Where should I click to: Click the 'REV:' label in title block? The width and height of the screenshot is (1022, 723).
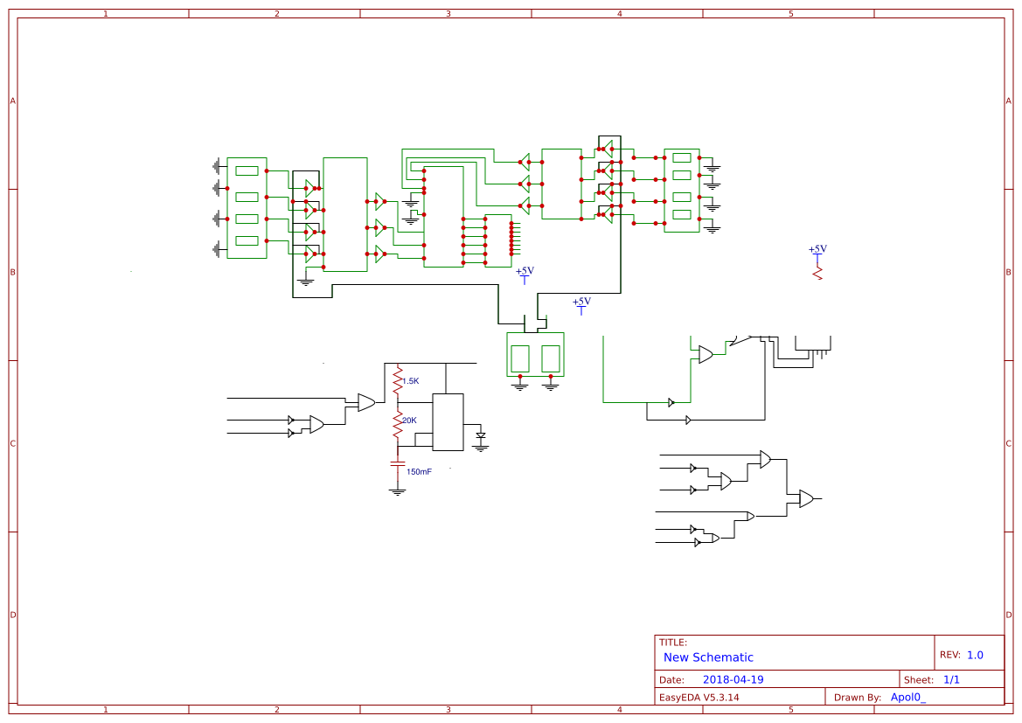tap(950, 655)
